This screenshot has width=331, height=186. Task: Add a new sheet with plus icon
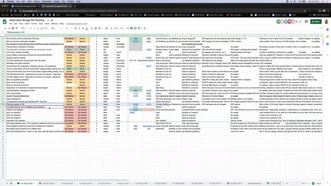click(7, 183)
